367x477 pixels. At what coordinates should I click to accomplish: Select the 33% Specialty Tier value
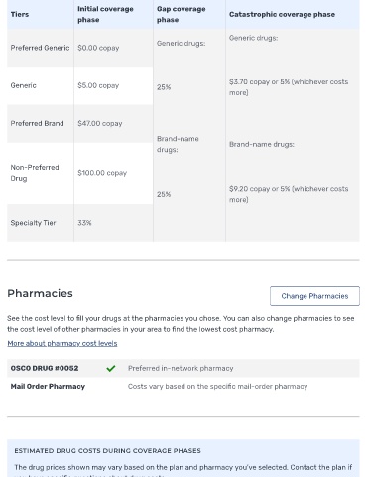point(84,223)
